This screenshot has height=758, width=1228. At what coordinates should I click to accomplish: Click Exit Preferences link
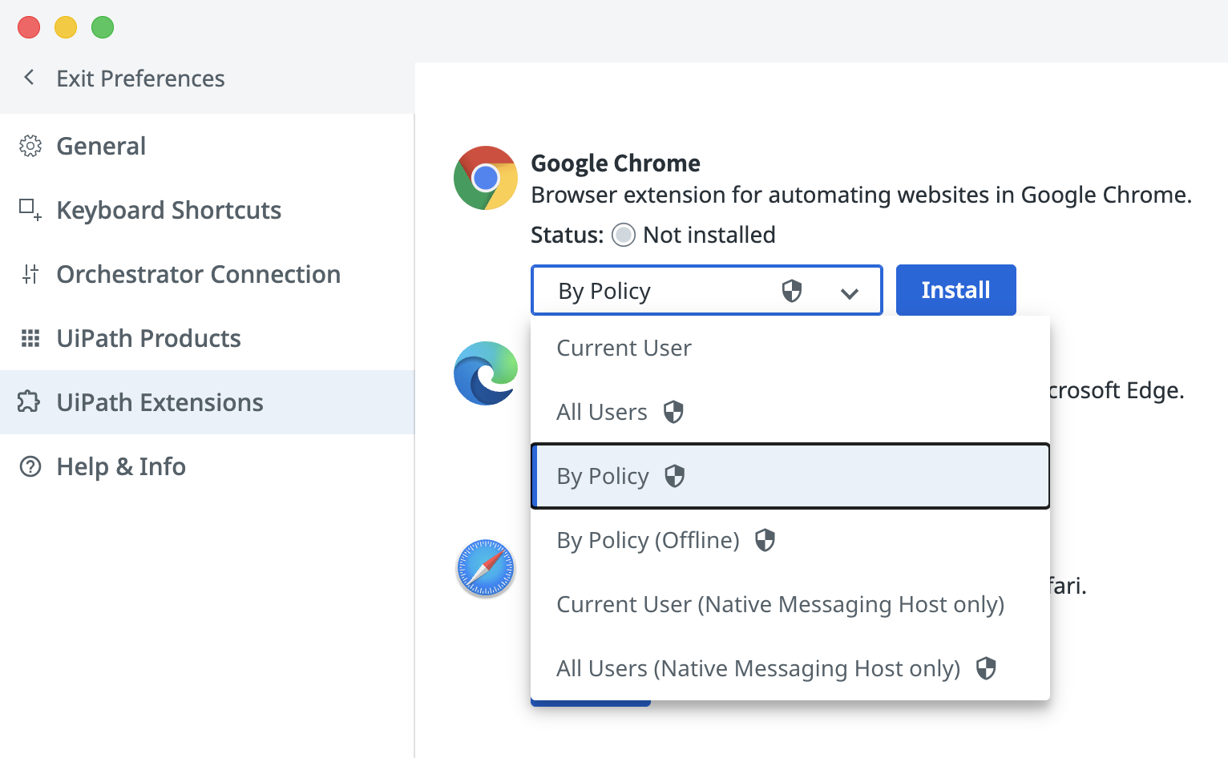pos(140,79)
